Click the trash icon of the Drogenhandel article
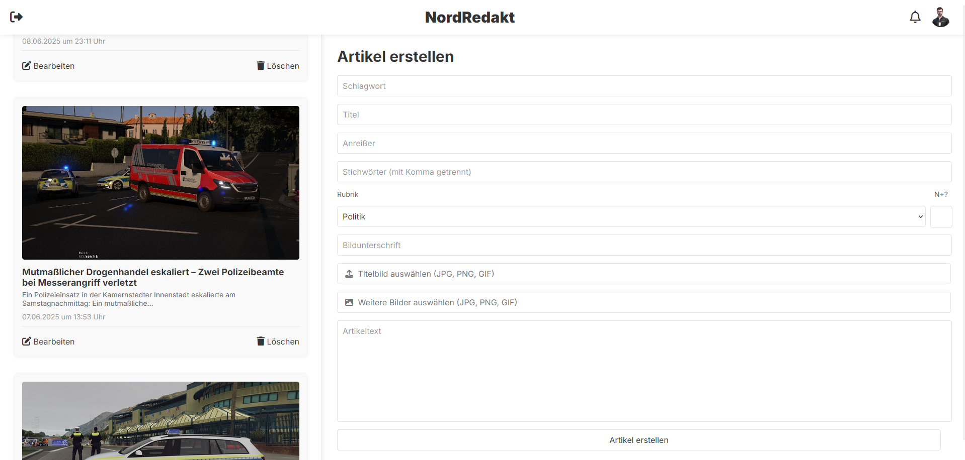Viewport: 965px width, 460px height. (260, 341)
